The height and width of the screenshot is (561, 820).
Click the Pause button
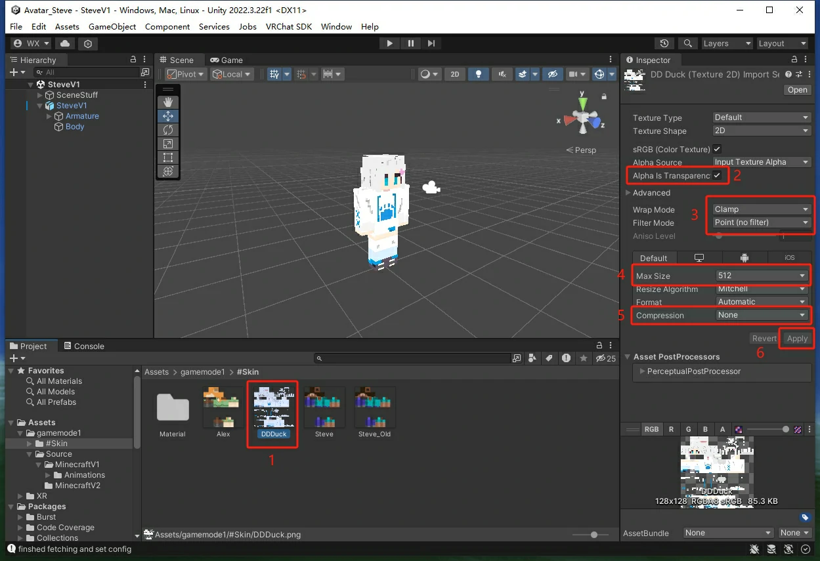coord(410,43)
